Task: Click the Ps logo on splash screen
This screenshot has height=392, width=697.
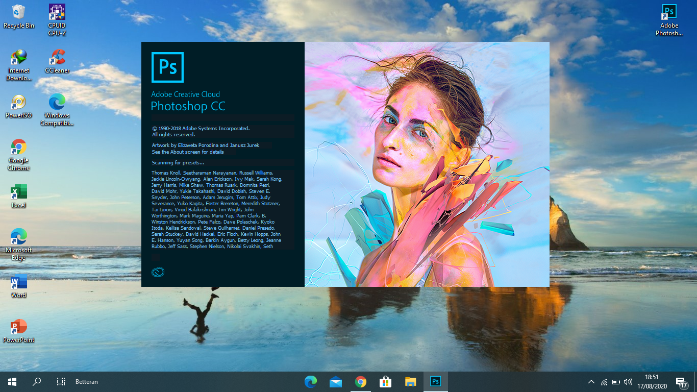Action: [x=167, y=67]
